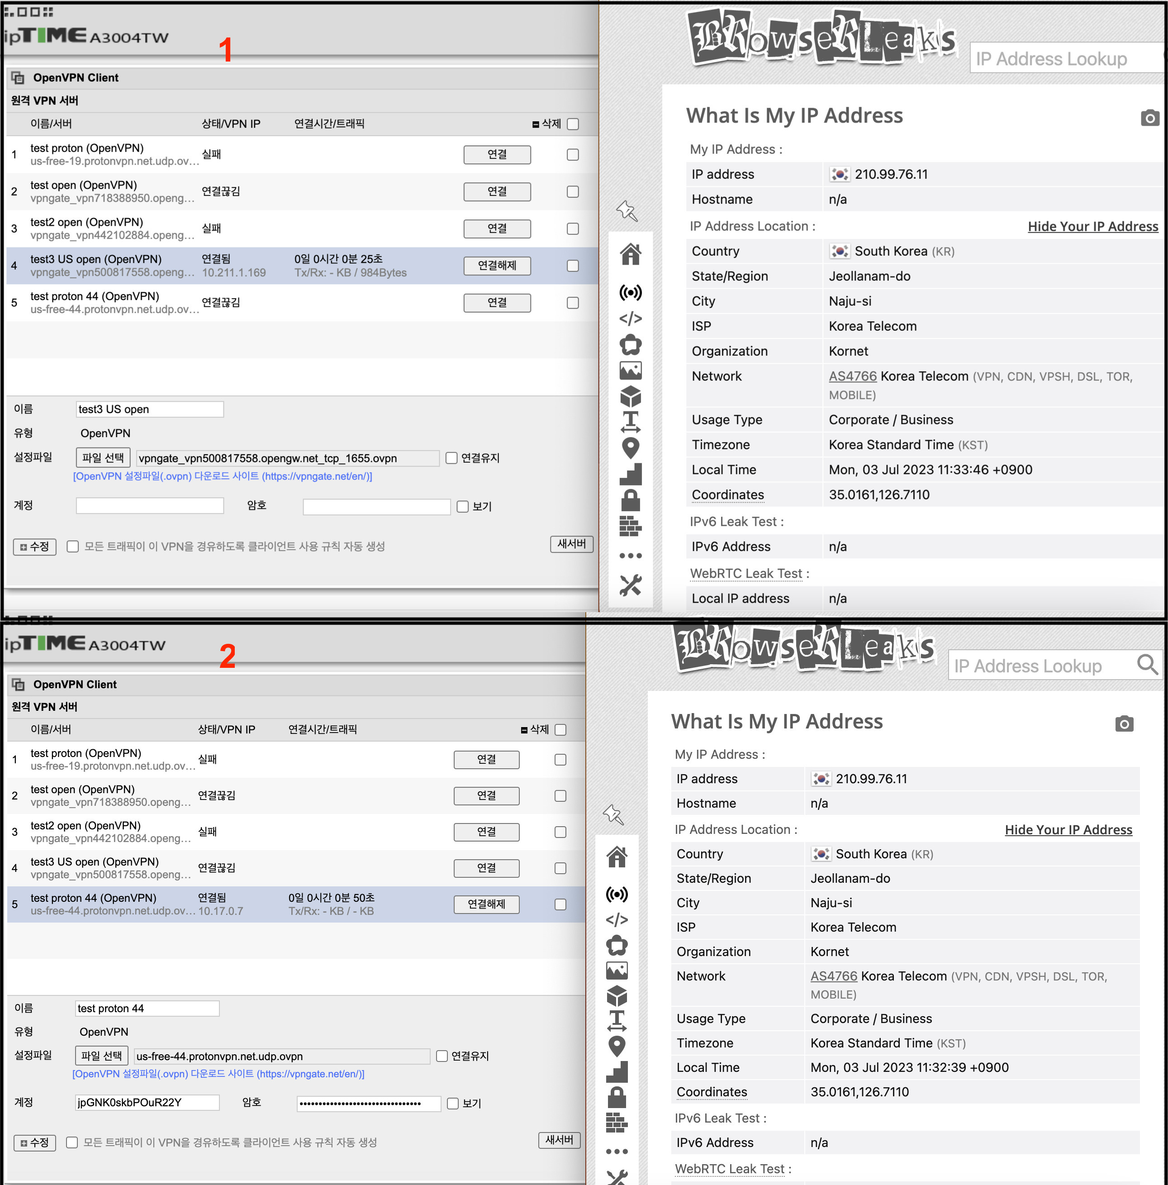Click the empty 암호 password field in upper form
The image size is (1168, 1185).
click(376, 507)
